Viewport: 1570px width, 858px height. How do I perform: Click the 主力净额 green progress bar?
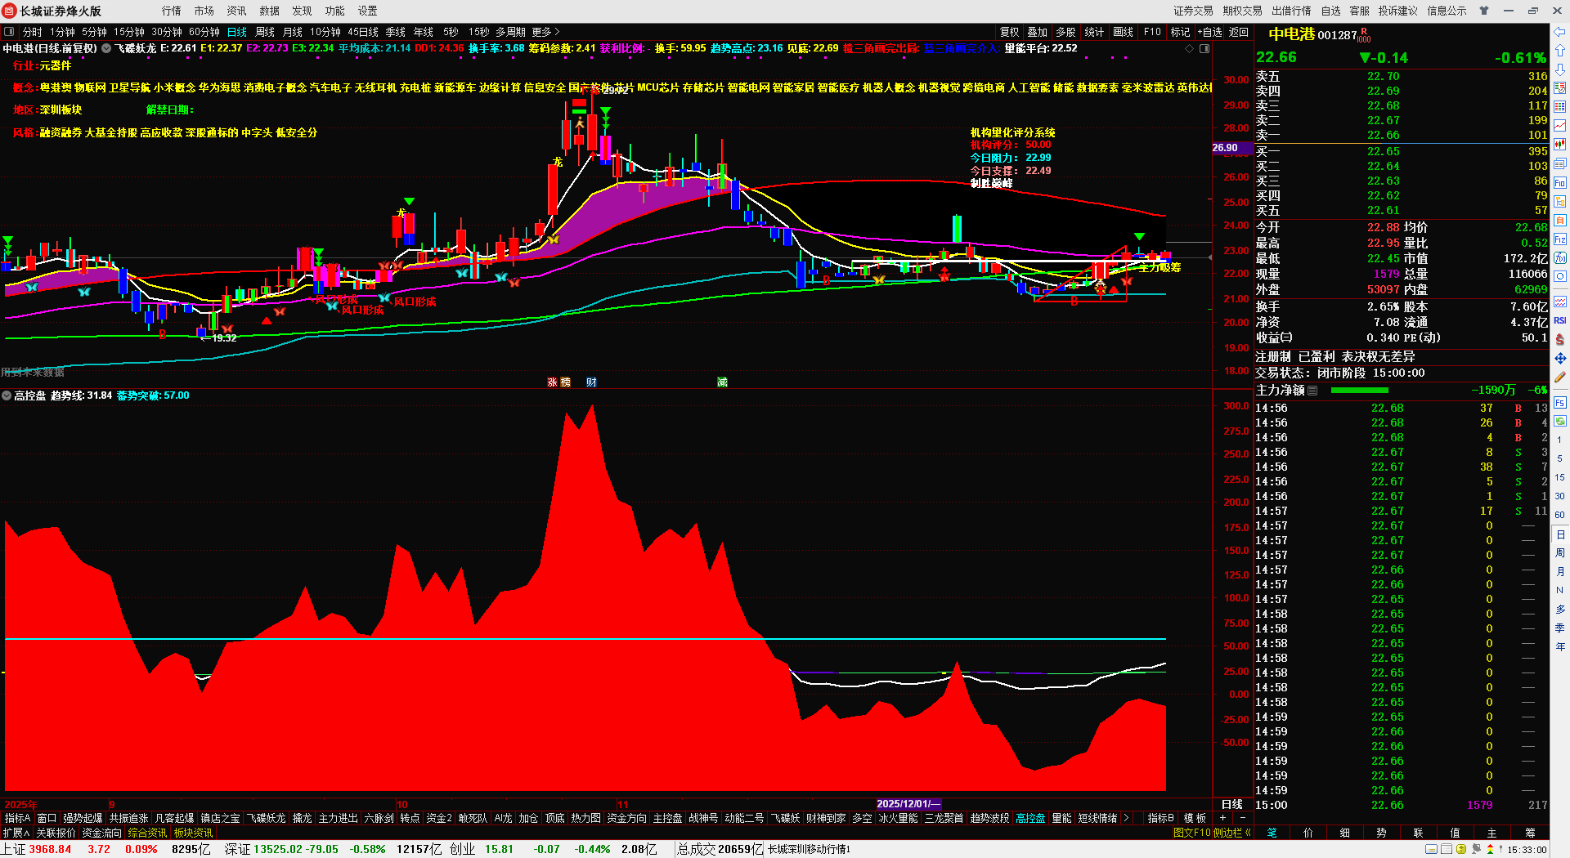point(1359,391)
